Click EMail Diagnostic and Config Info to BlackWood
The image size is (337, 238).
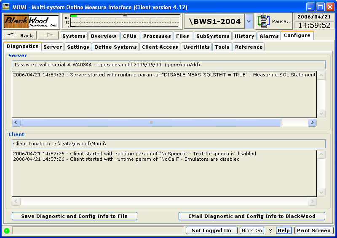251,216
